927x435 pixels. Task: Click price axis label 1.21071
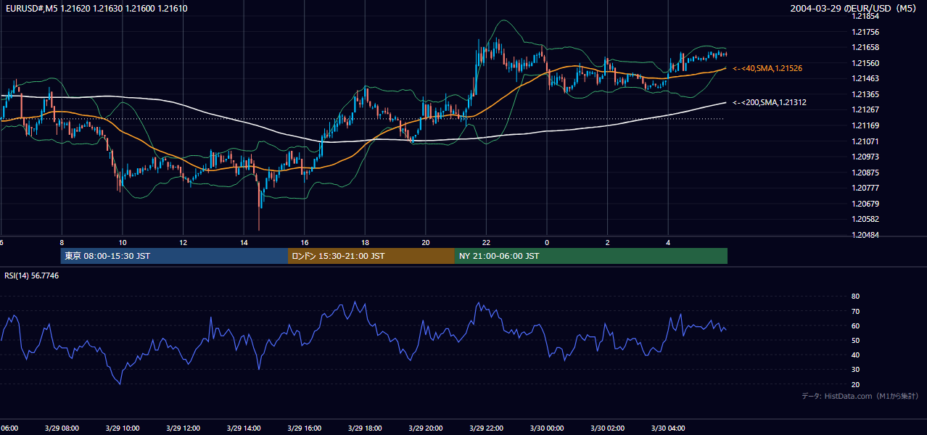click(x=865, y=141)
